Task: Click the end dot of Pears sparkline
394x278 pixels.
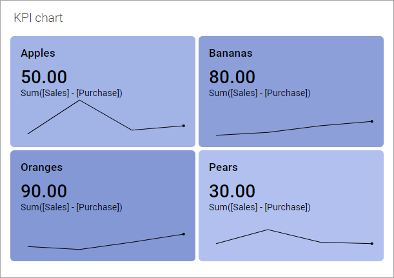Action: [x=372, y=243]
